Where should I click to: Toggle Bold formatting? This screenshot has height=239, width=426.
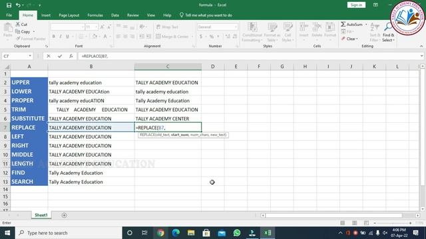[53, 37]
